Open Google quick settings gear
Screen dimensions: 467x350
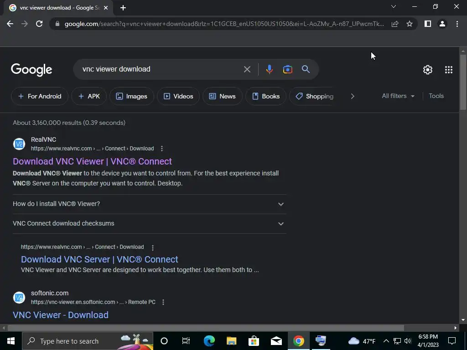[428, 70]
